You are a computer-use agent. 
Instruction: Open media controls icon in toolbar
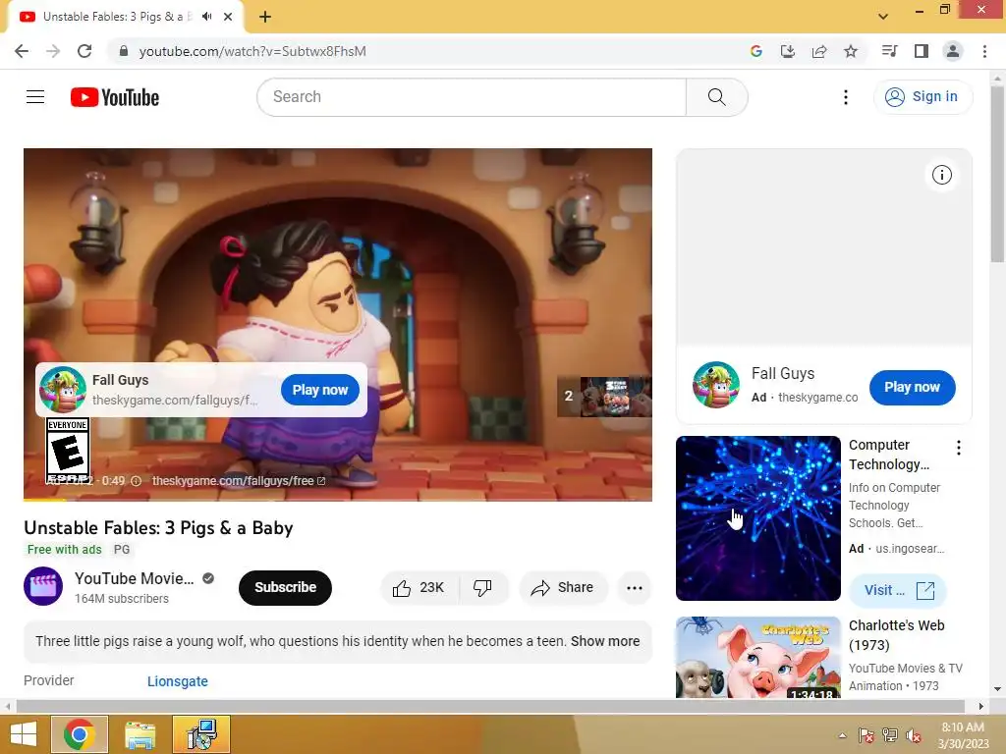click(x=889, y=51)
